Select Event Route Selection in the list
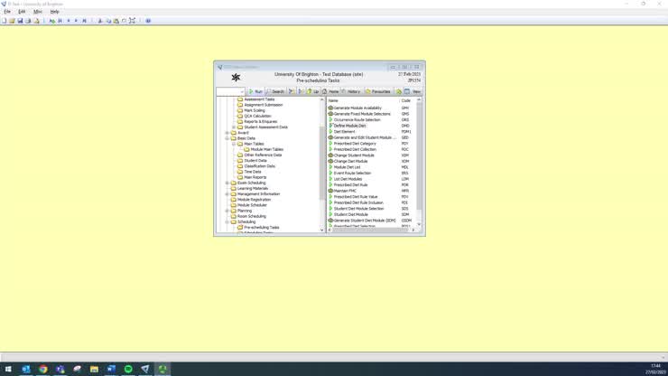Viewport: 668px width, 376px height. pyautogui.click(x=352, y=174)
